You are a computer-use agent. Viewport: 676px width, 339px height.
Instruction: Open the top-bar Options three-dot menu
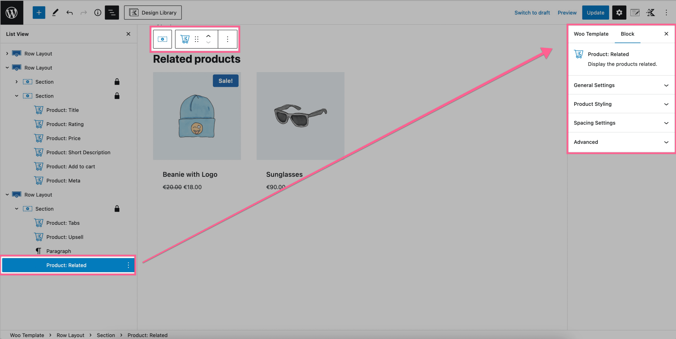coord(666,12)
